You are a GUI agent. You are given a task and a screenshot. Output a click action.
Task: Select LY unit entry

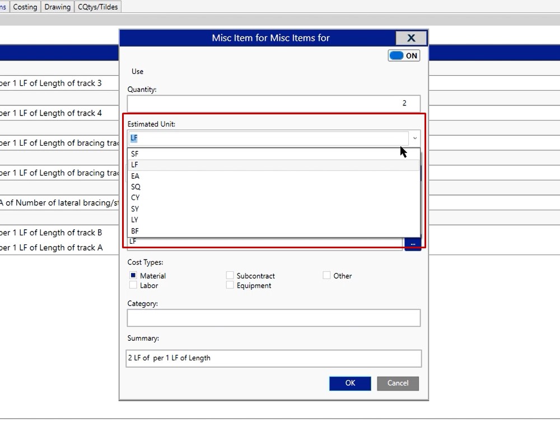[134, 220]
